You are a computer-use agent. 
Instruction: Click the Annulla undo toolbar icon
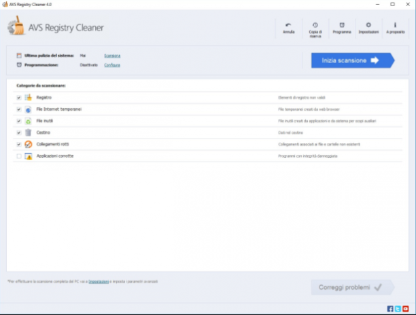[x=288, y=28]
